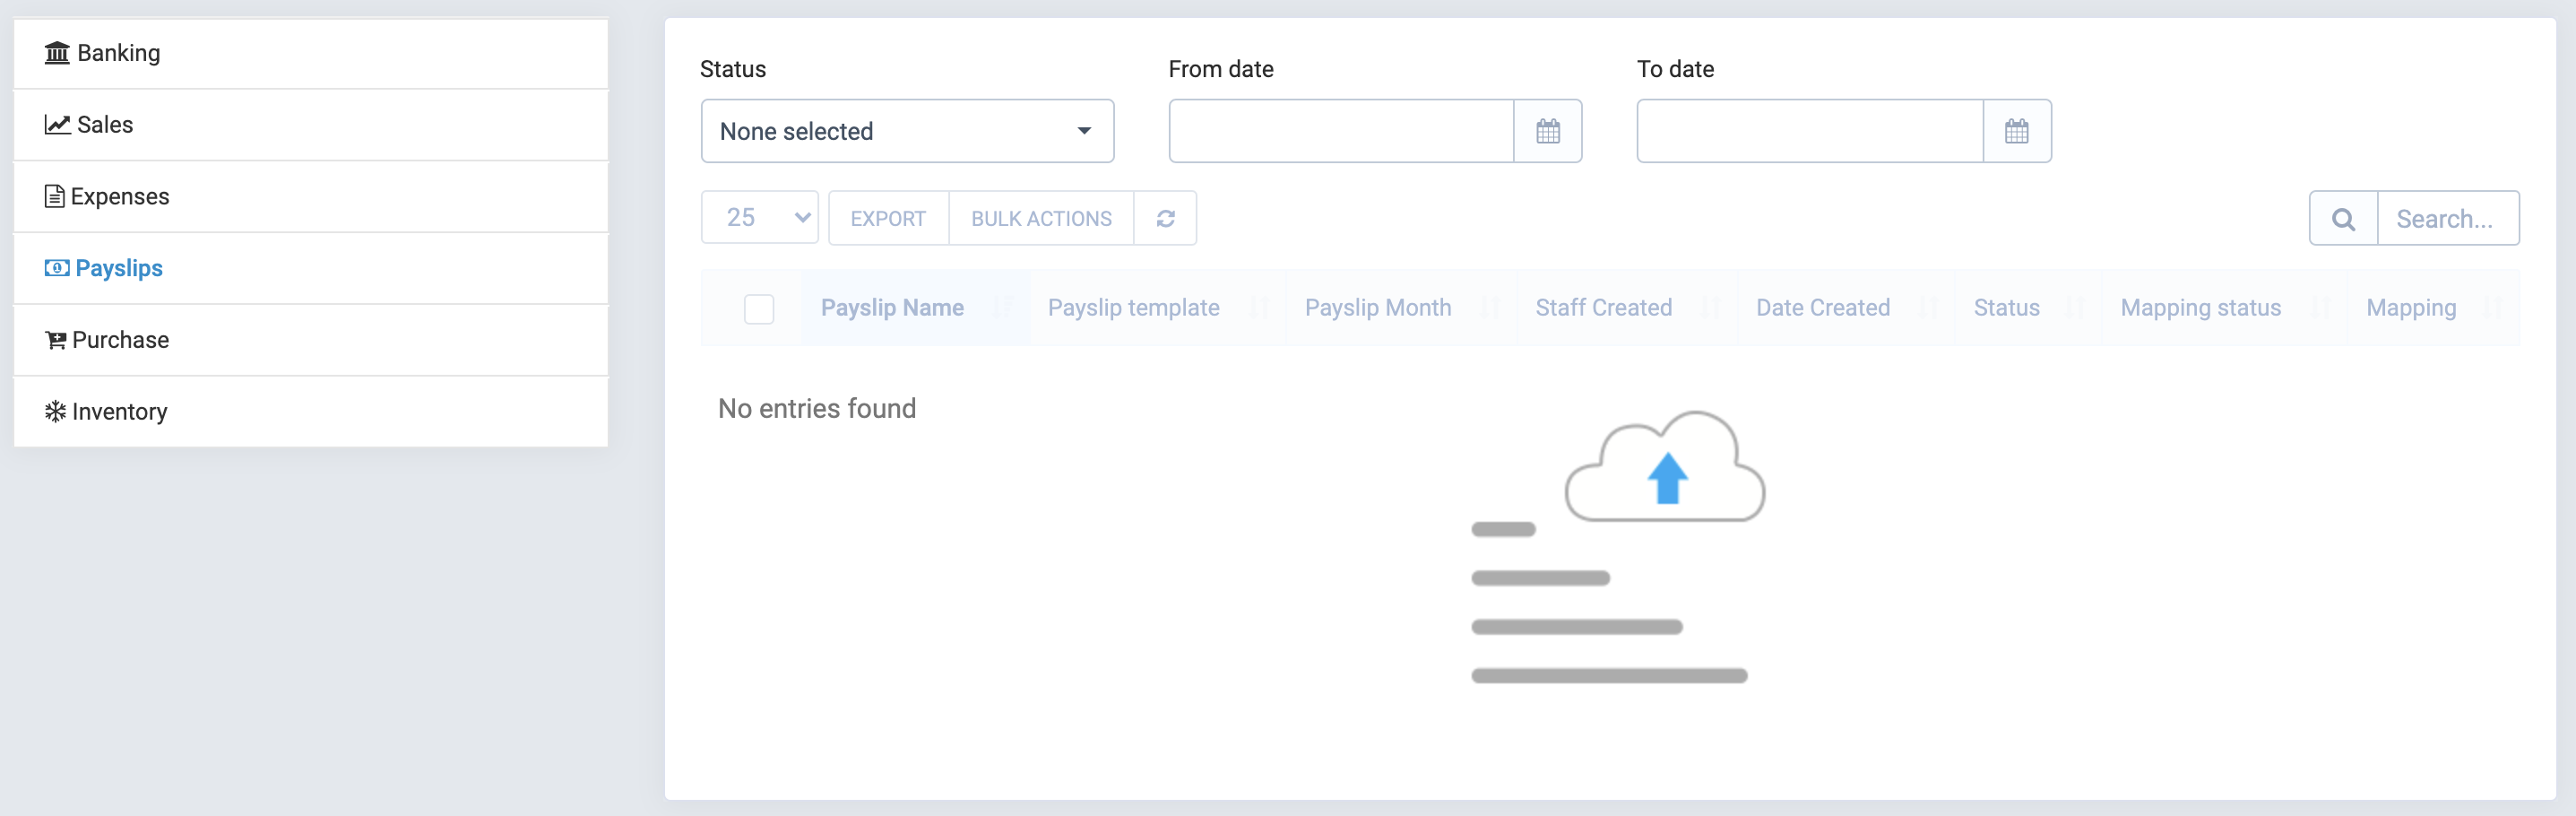This screenshot has height=816, width=2576.
Task: Open the Expenses menu item
Action: (120, 196)
